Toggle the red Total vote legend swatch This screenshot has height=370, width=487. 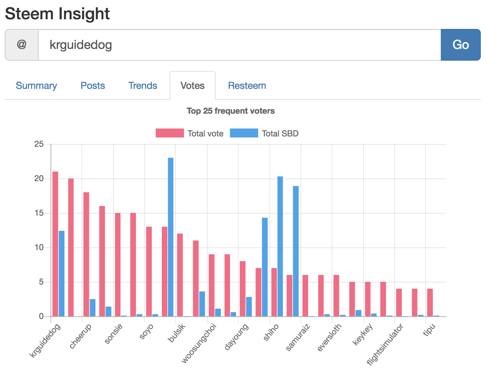point(169,133)
